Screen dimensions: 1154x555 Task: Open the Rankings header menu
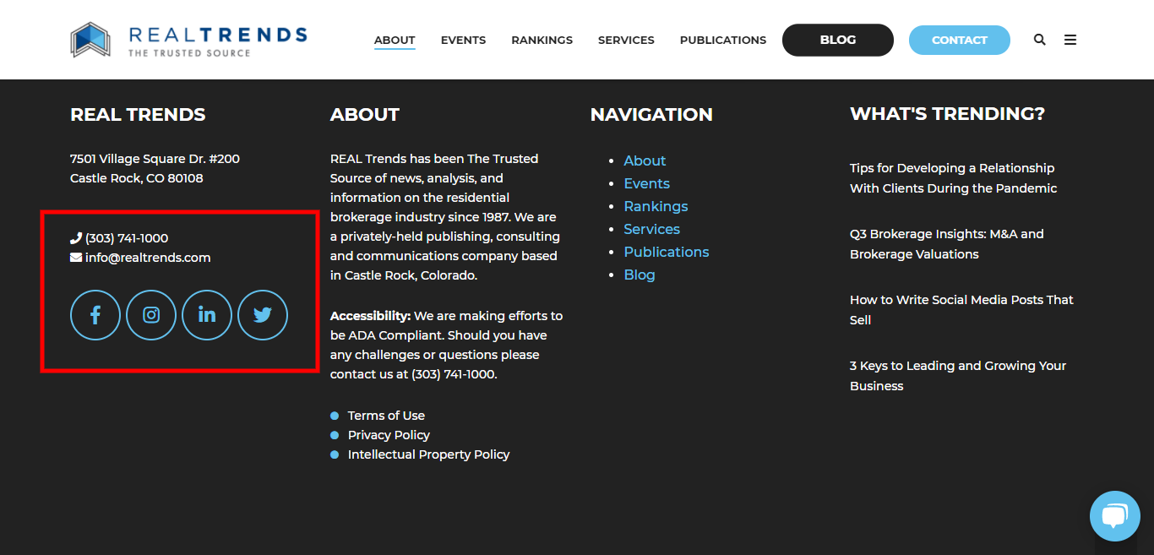tap(542, 40)
